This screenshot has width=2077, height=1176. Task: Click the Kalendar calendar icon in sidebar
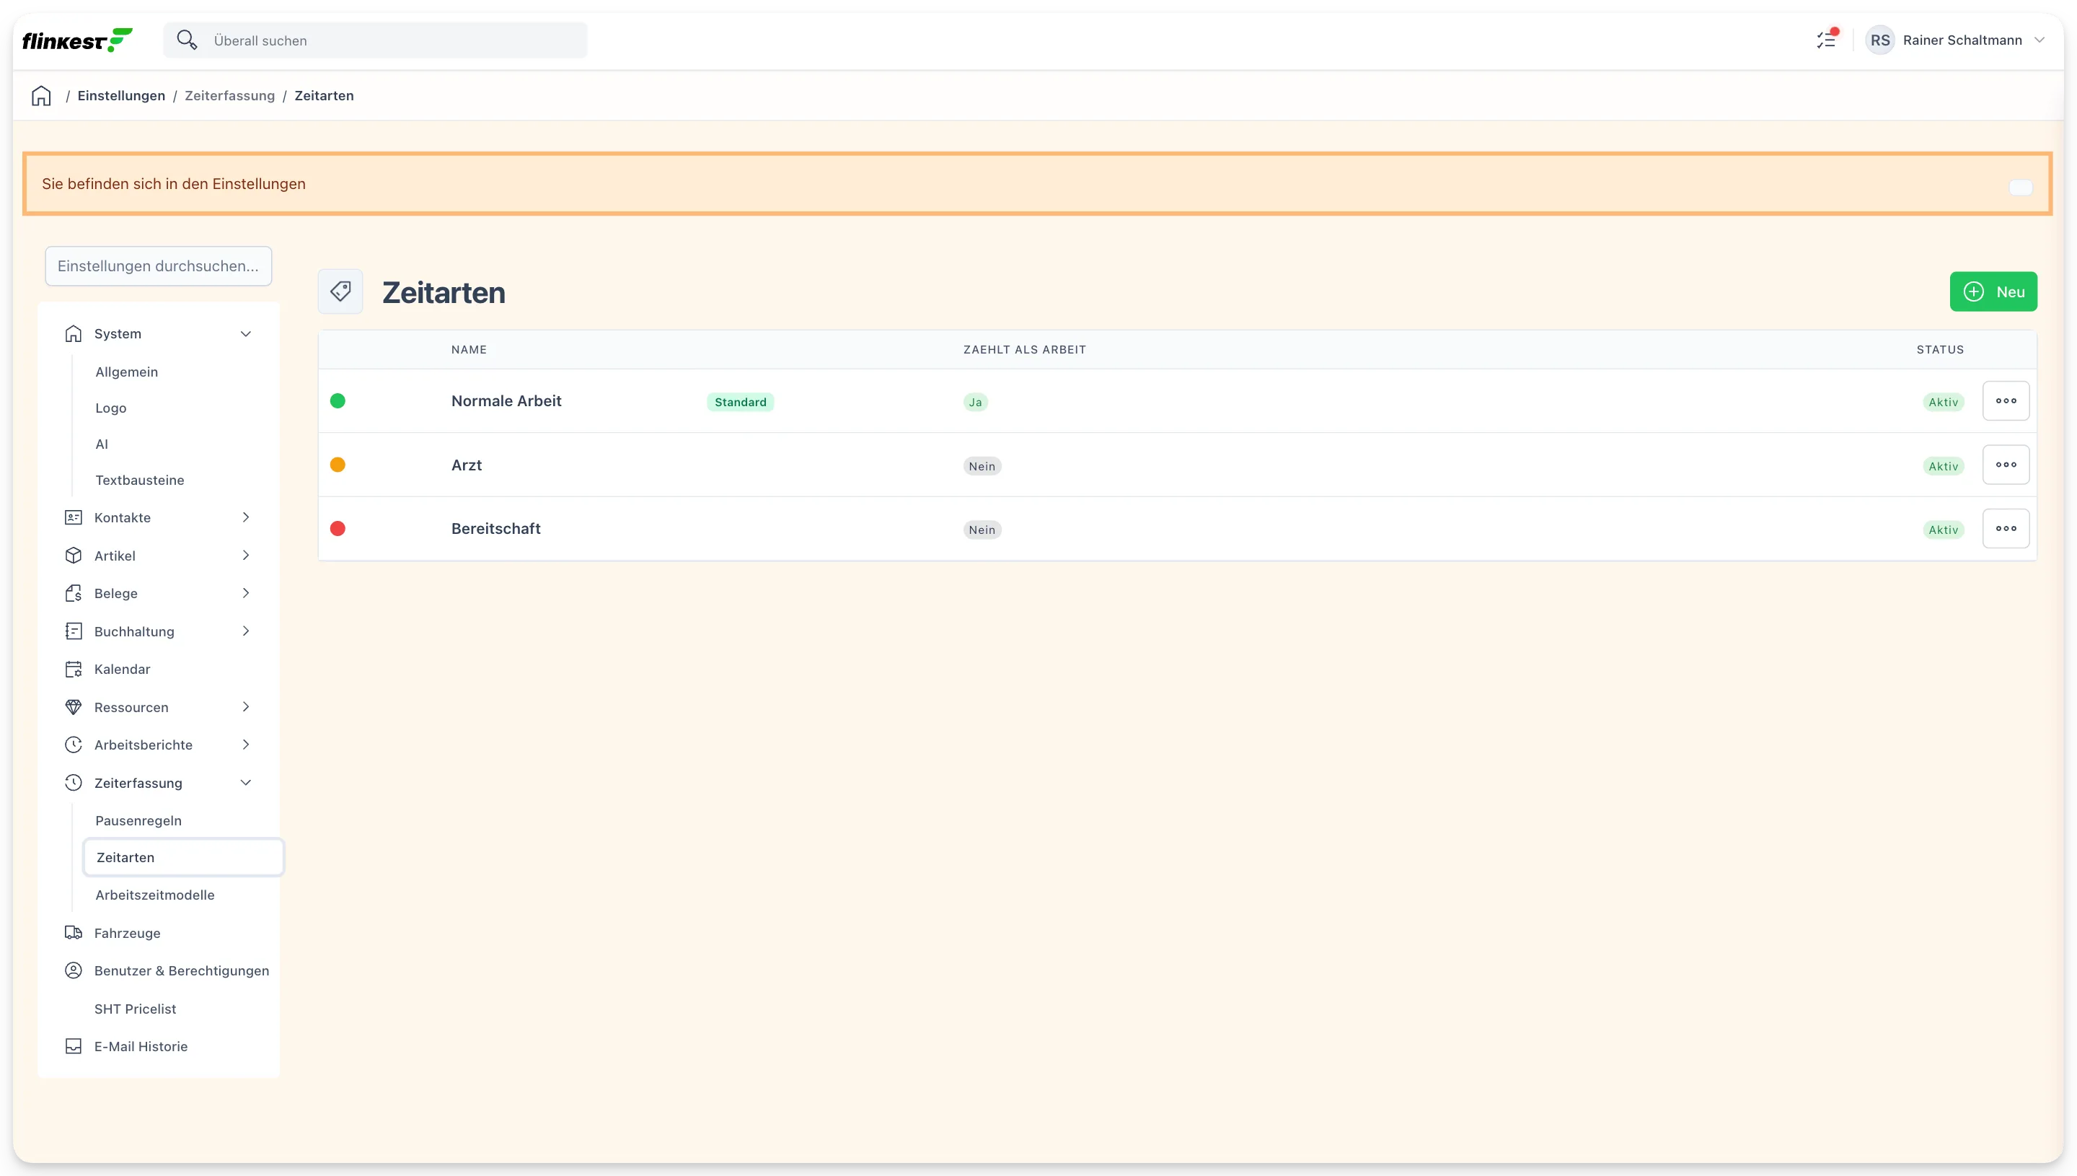tap(74, 669)
